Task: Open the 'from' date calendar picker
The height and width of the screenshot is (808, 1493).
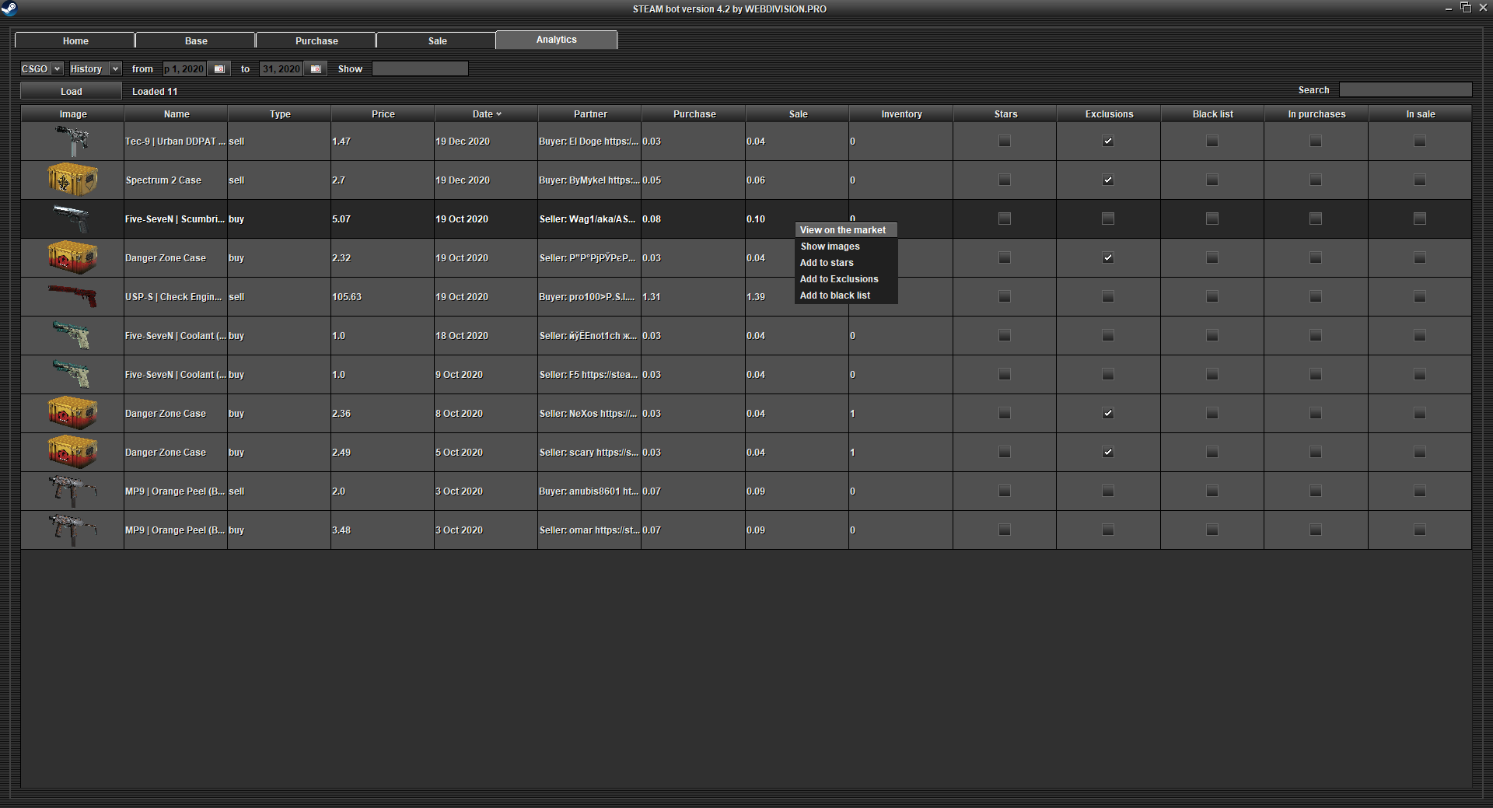Action: pos(219,69)
